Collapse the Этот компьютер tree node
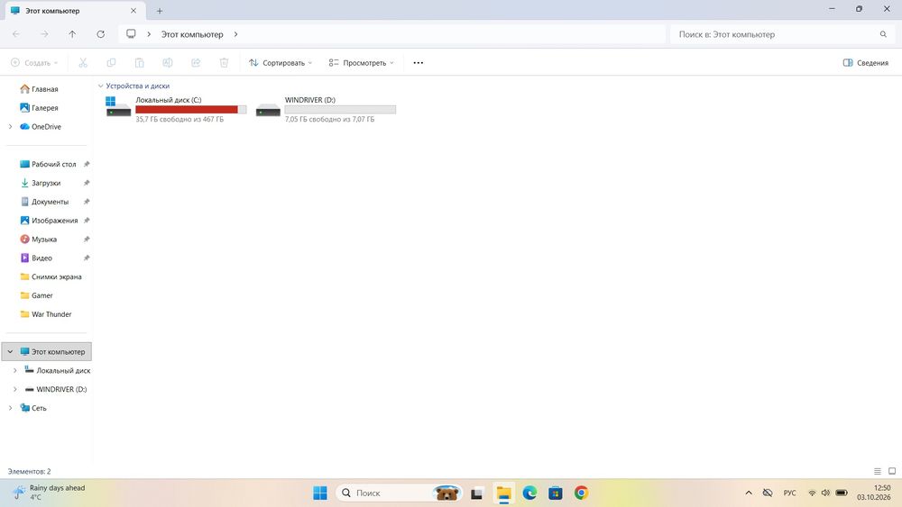Screen dimensions: 902x507 pos(10,351)
